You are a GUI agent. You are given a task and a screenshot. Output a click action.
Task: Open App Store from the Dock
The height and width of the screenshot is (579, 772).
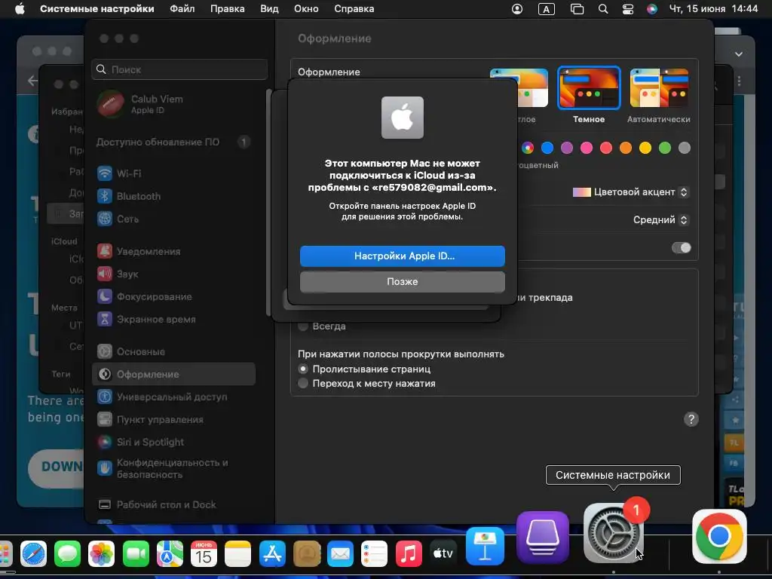[x=272, y=554]
